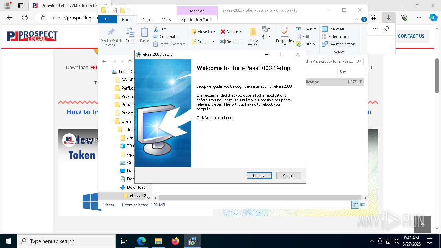Open File Explorer from taskbar
Screen dimensions: 441x248
coord(158,241)
